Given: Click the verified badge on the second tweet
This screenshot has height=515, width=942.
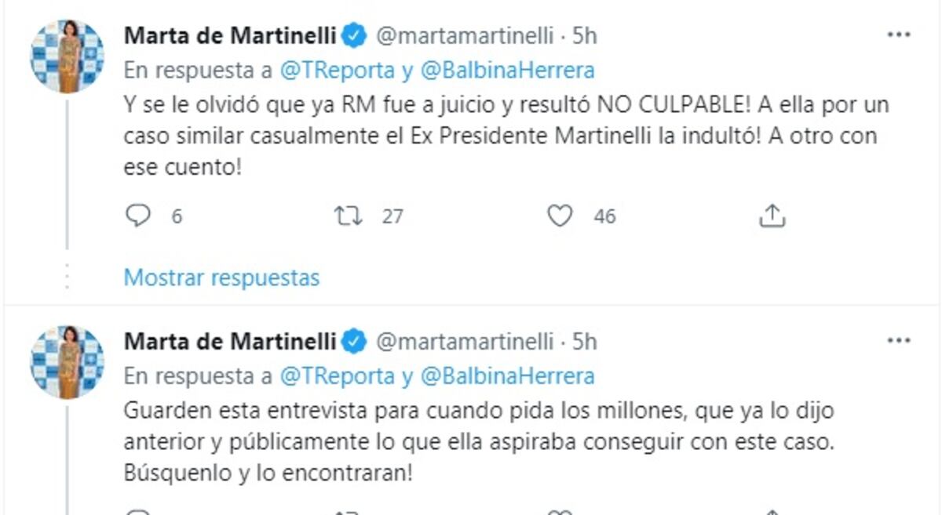Looking at the screenshot, I should point(354,340).
